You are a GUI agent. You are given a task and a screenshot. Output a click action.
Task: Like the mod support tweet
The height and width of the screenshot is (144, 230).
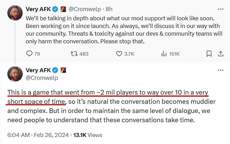(x=119, y=54)
